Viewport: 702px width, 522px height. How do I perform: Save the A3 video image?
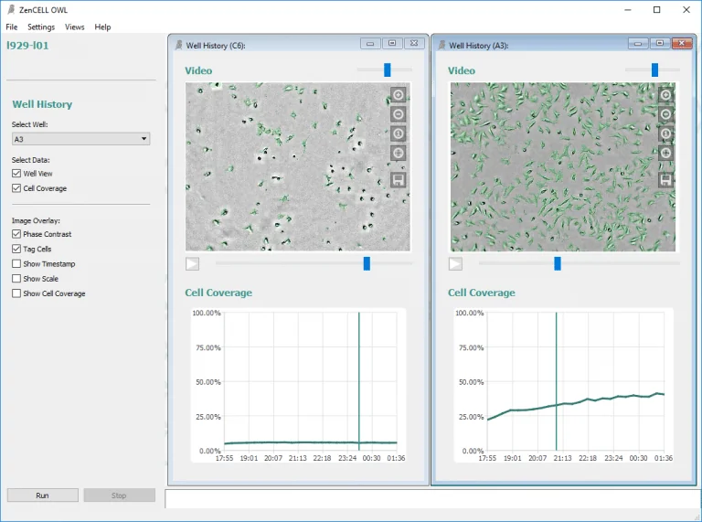pos(665,180)
